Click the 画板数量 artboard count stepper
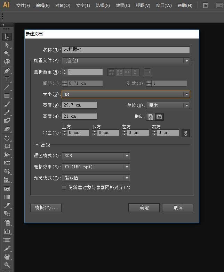This screenshot has width=224, height=272. point(65,72)
